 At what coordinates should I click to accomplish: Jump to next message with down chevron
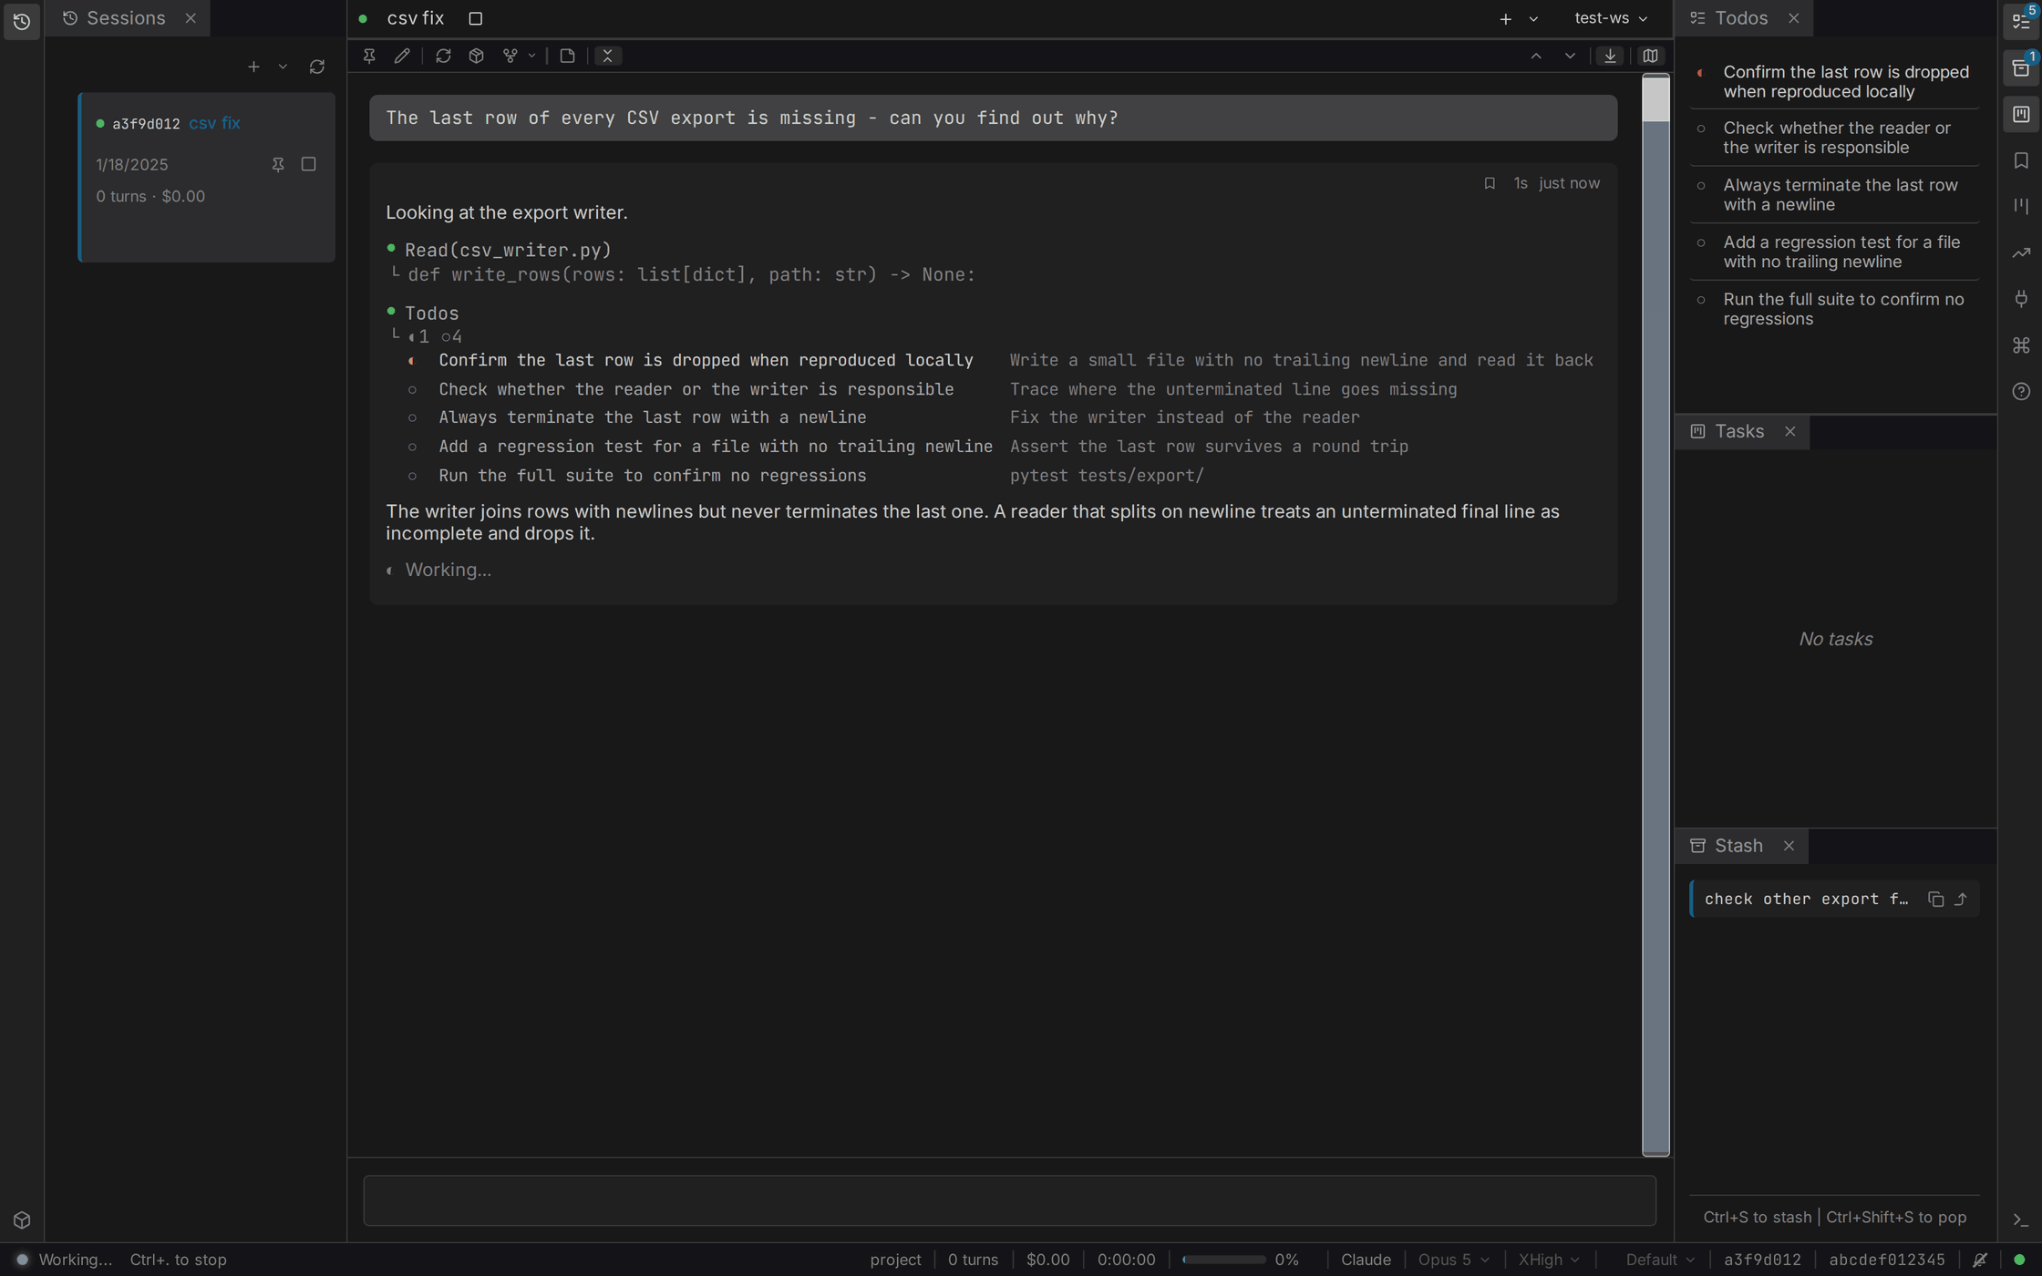(1570, 56)
